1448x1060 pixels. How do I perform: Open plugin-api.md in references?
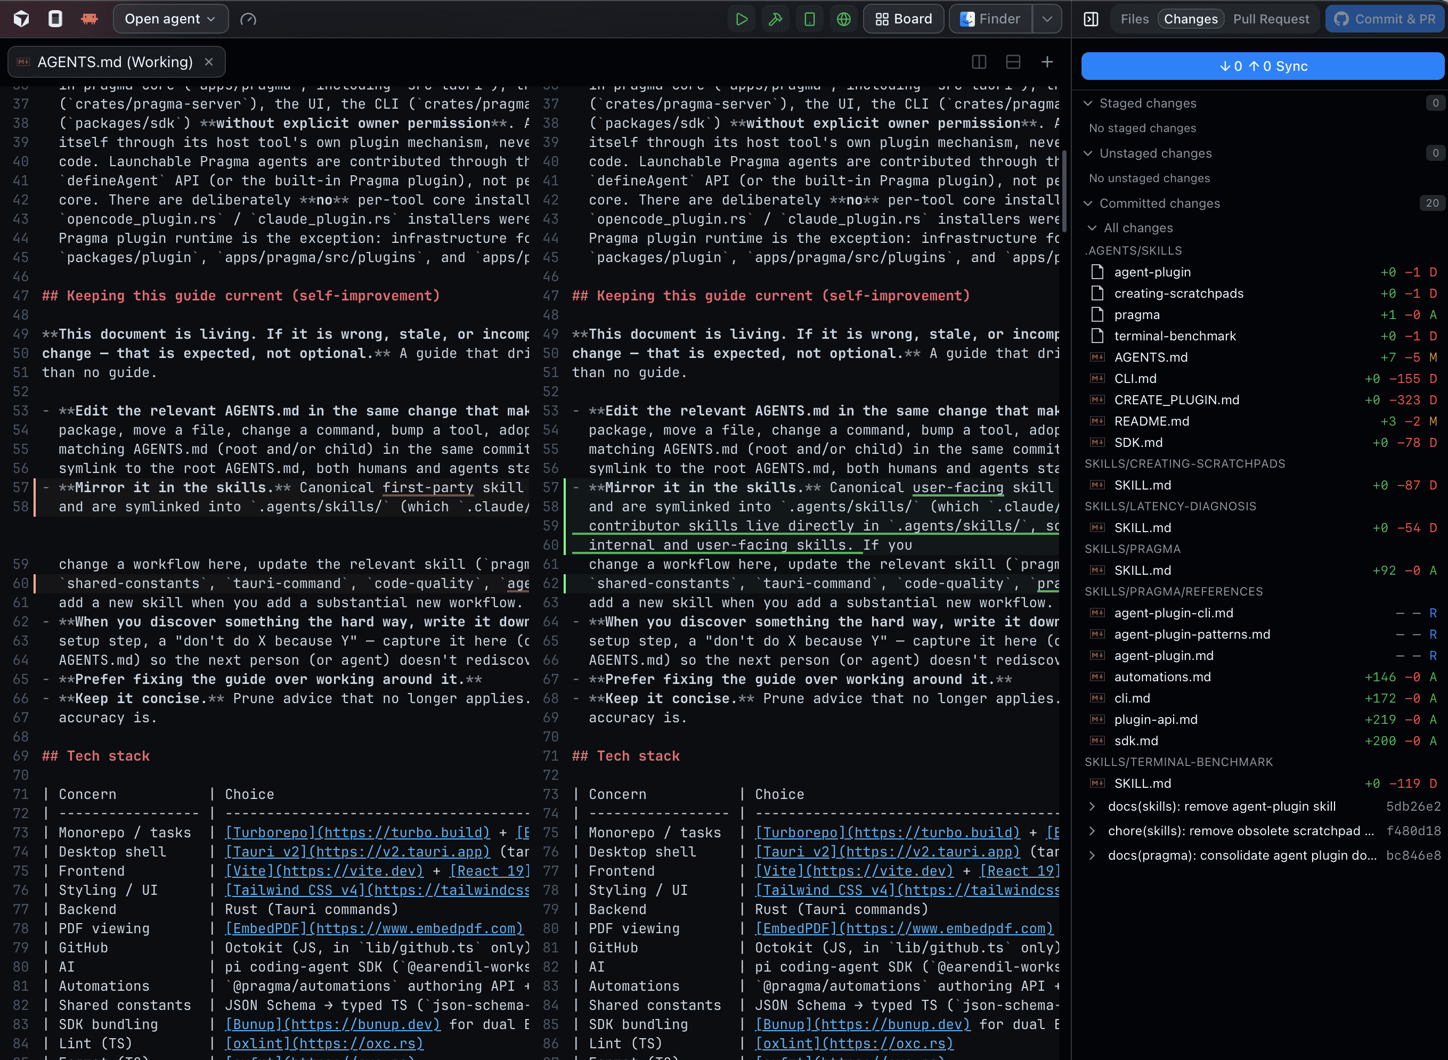point(1263,719)
